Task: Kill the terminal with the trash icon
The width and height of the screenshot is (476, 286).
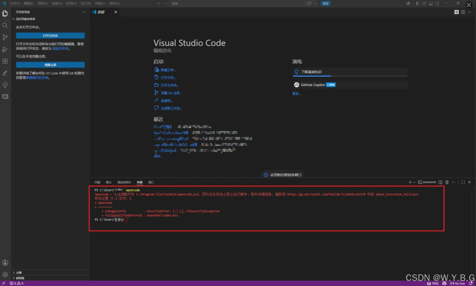Action: [447, 182]
